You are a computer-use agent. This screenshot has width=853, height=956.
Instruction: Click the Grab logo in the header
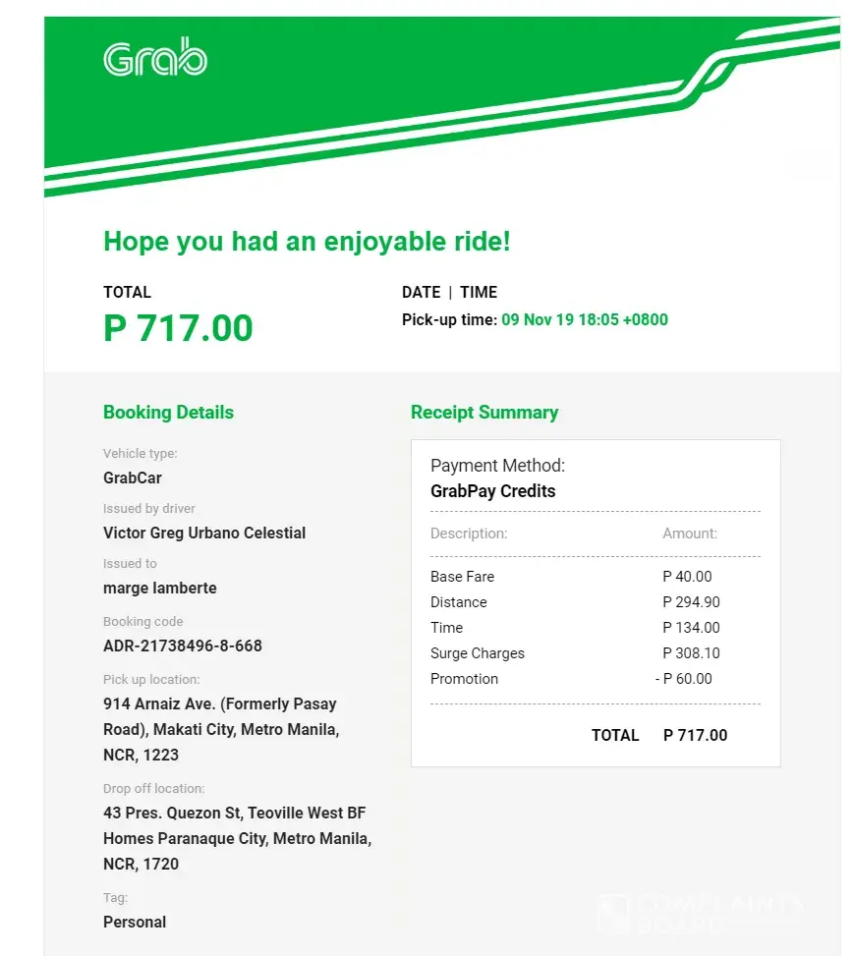[x=155, y=58]
